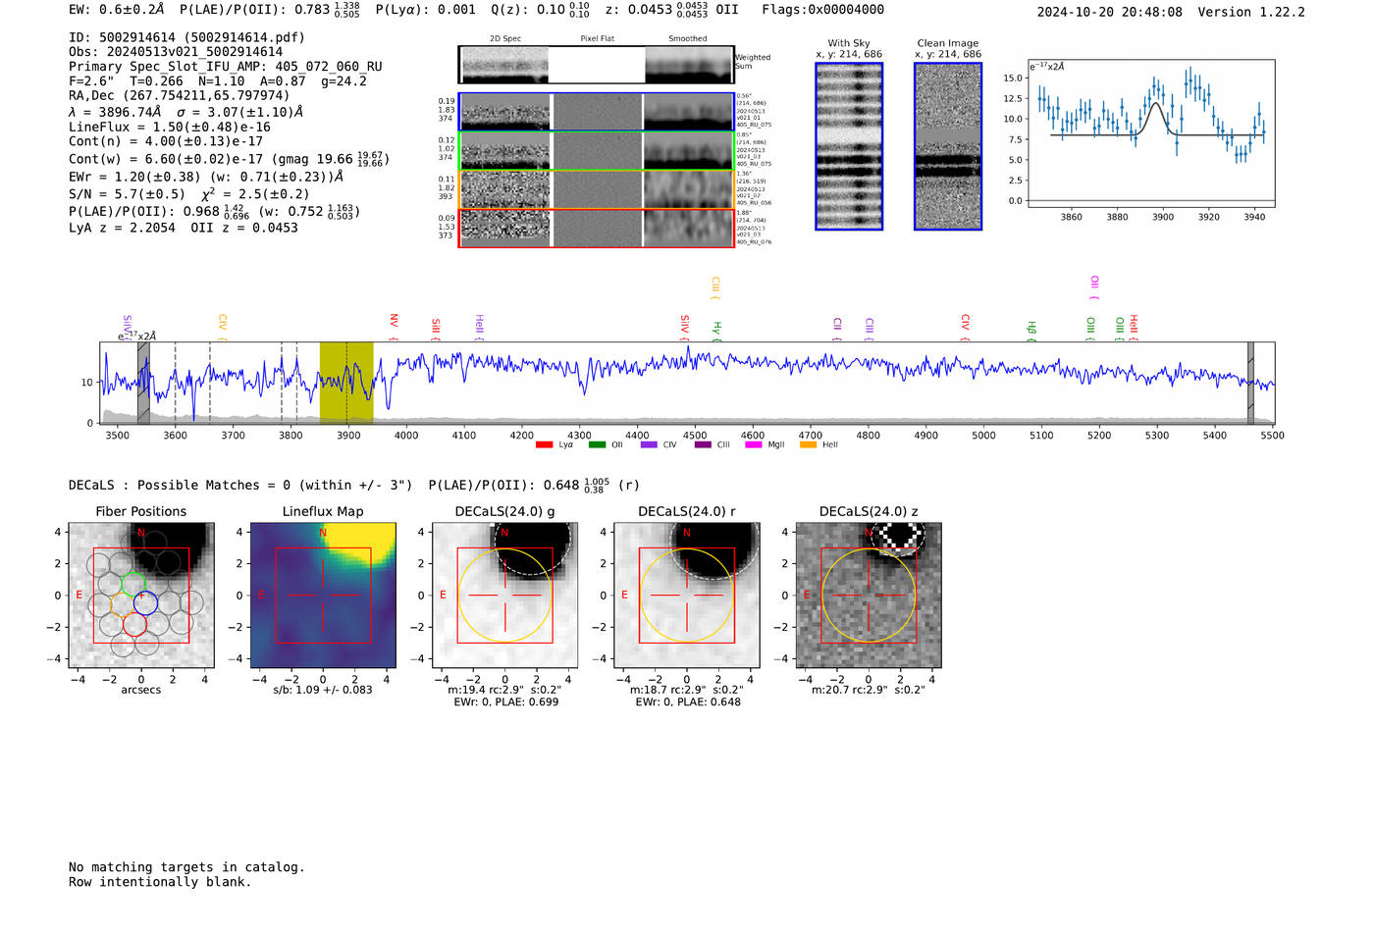Click the "s/b: 1.09 +/- 0.083" caption
1374x935 pixels.
click(x=323, y=690)
